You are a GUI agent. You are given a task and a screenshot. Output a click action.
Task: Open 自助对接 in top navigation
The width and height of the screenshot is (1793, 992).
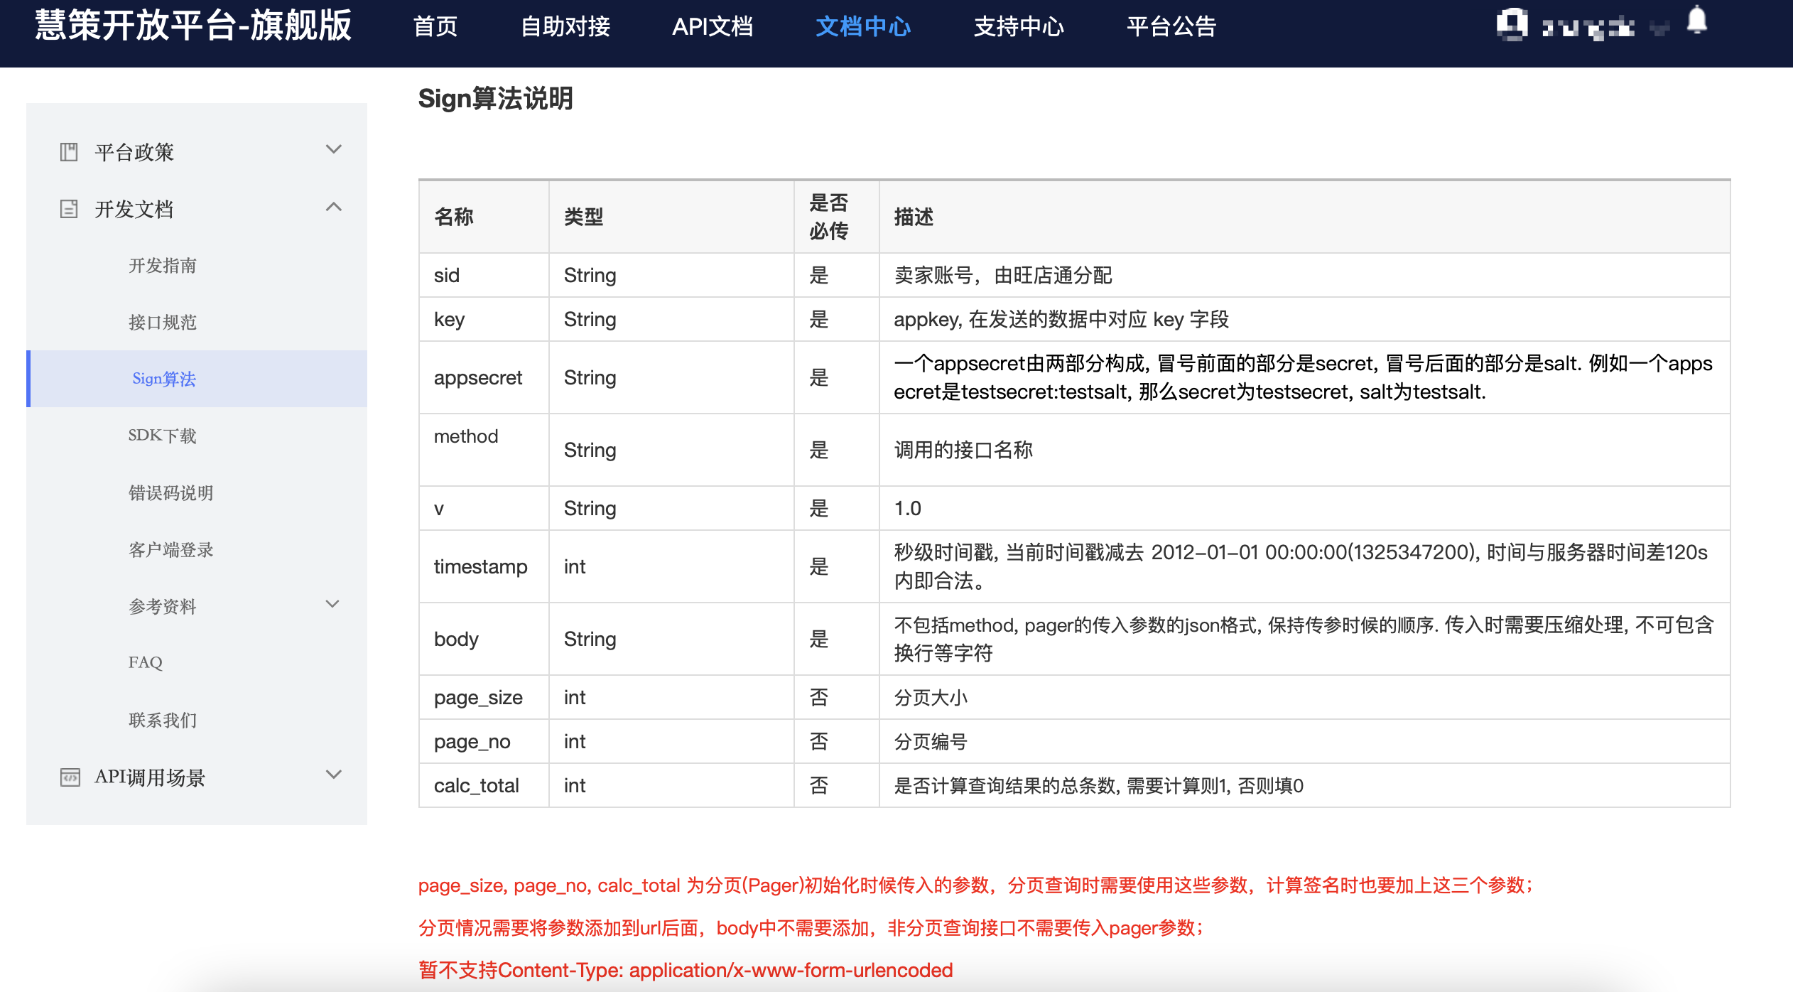click(565, 27)
